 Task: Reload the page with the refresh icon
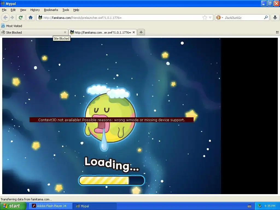[21, 17]
